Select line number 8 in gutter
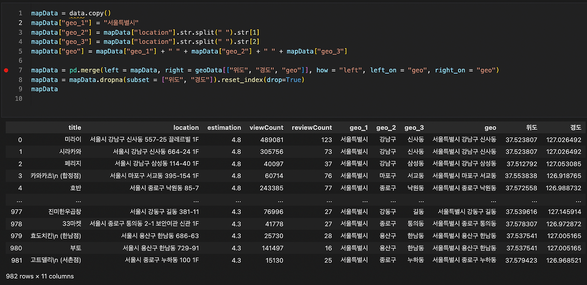This screenshot has height=285, width=587. (x=20, y=80)
